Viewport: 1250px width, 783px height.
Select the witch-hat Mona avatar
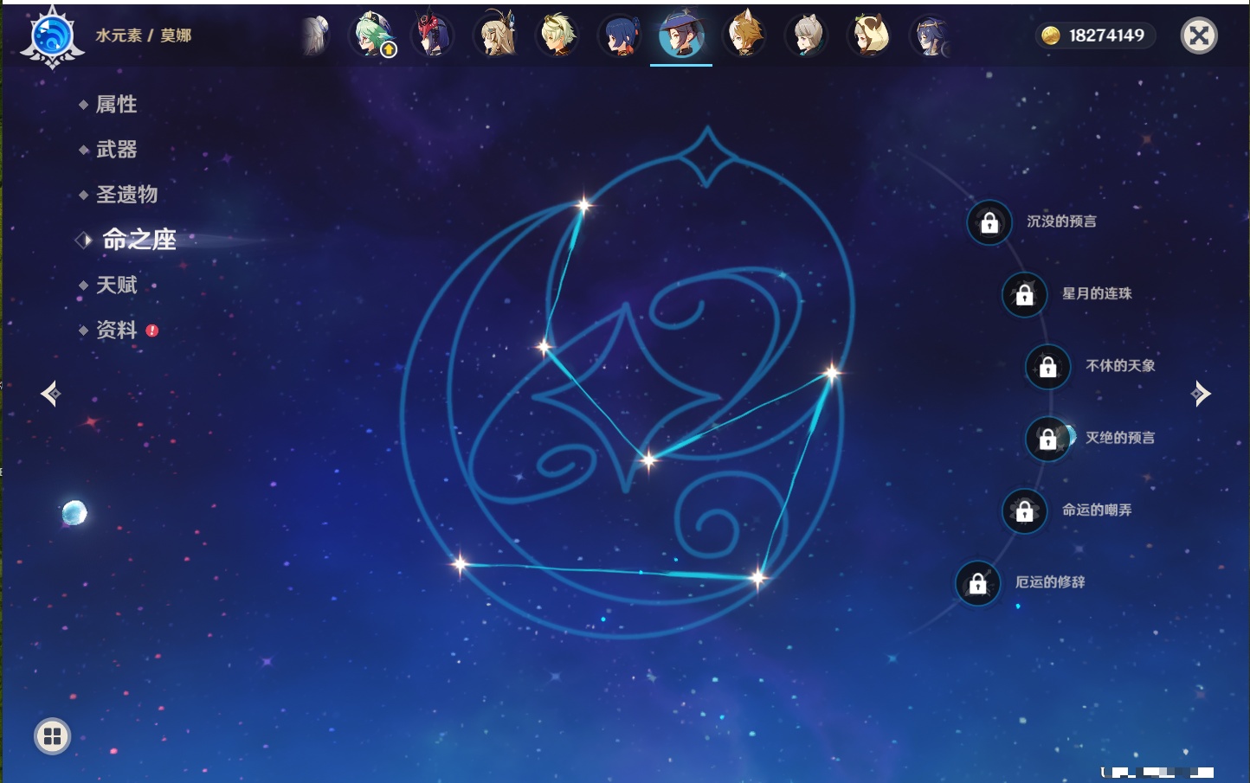[681, 35]
